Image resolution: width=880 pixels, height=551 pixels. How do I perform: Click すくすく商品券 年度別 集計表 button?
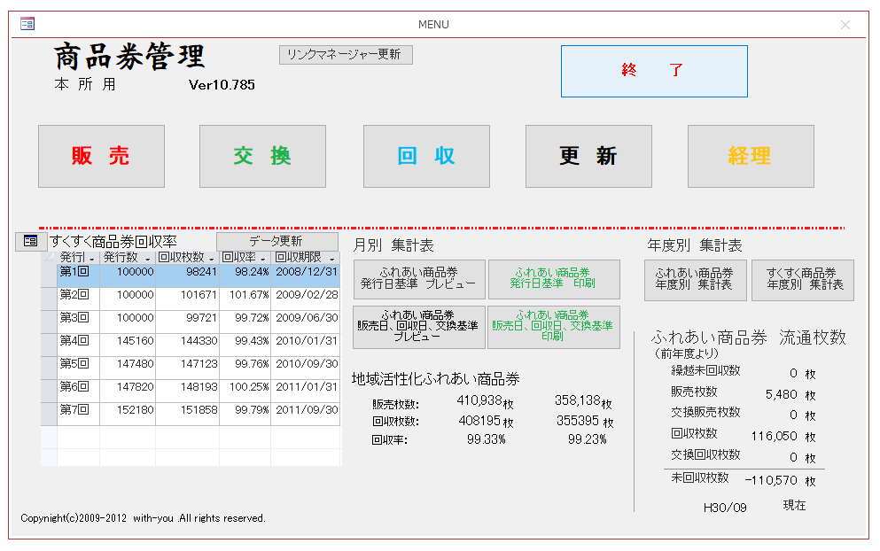pyautogui.click(x=802, y=280)
